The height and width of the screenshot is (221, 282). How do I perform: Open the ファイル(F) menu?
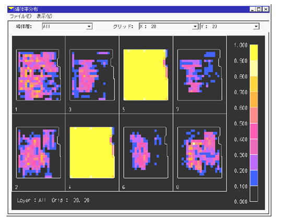[x=20, y=16]
